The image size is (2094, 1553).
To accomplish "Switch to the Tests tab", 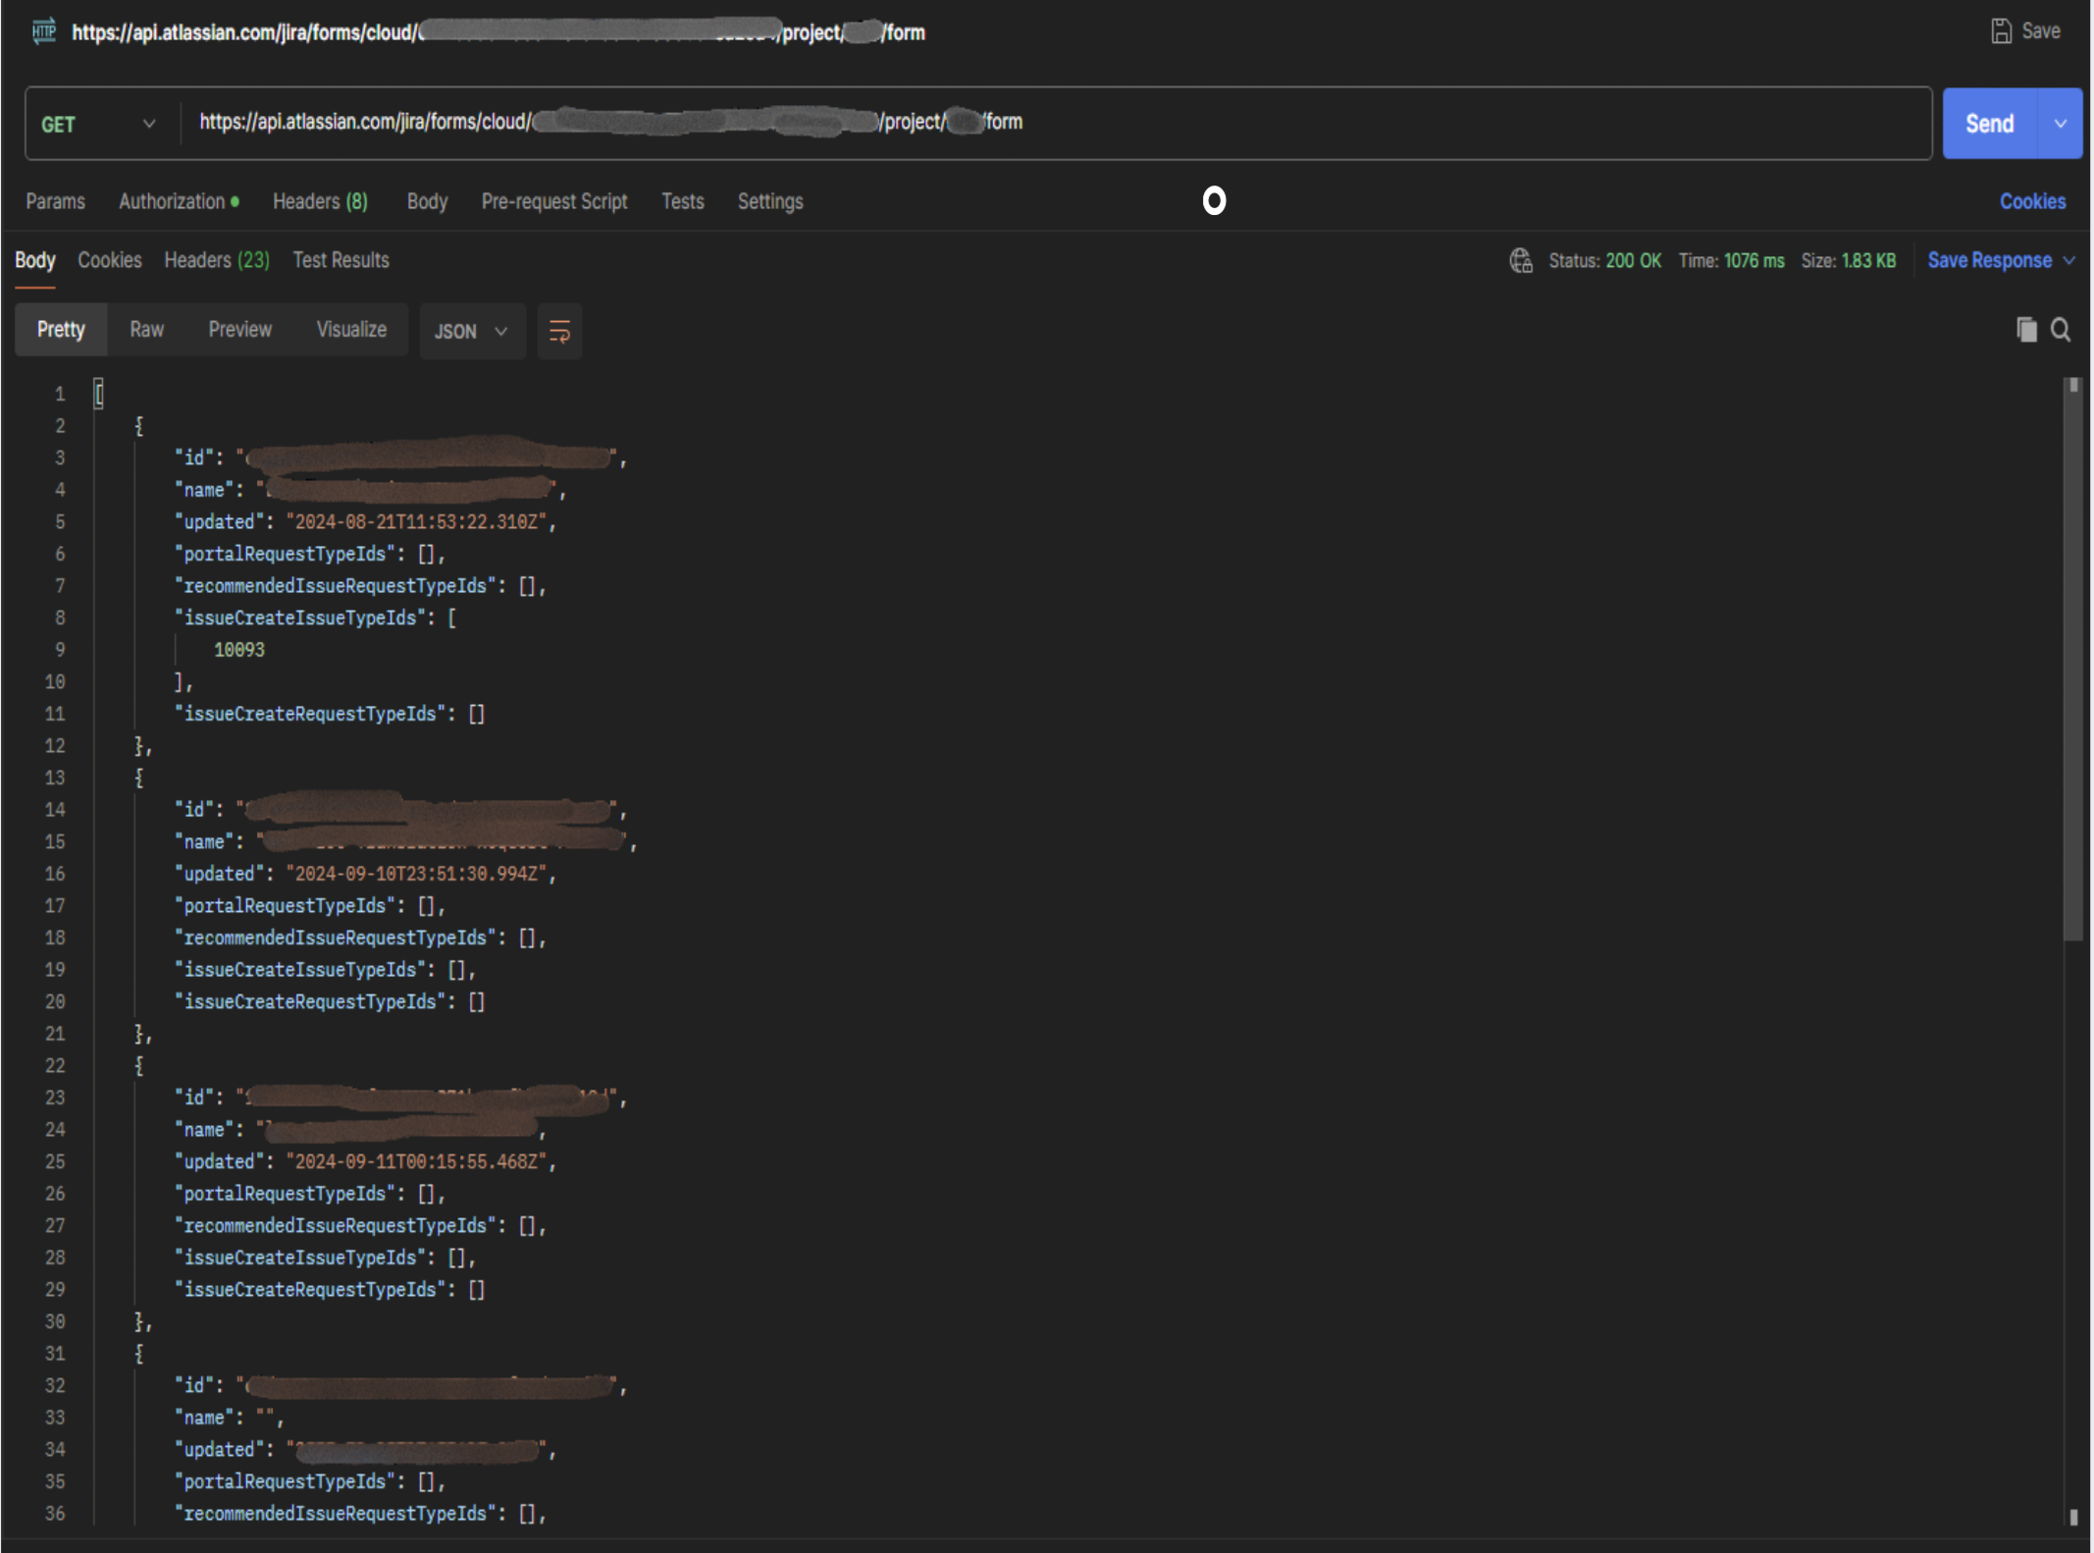I will (682, 201).
